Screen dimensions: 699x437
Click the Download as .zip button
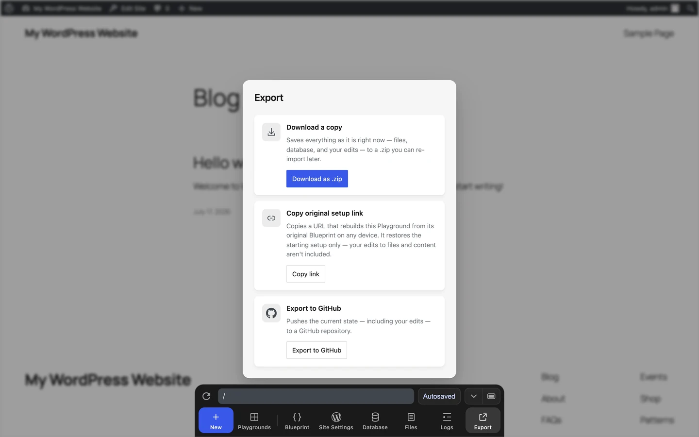pyautogui.click(x=317, y=179)
